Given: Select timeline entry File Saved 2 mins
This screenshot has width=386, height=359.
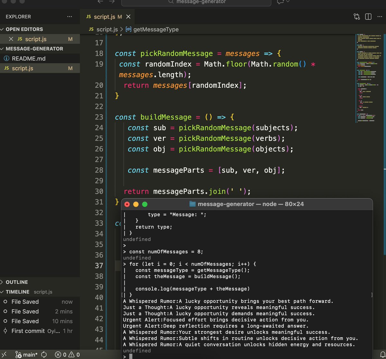Looking at the screenshot, I should [40, 311].
